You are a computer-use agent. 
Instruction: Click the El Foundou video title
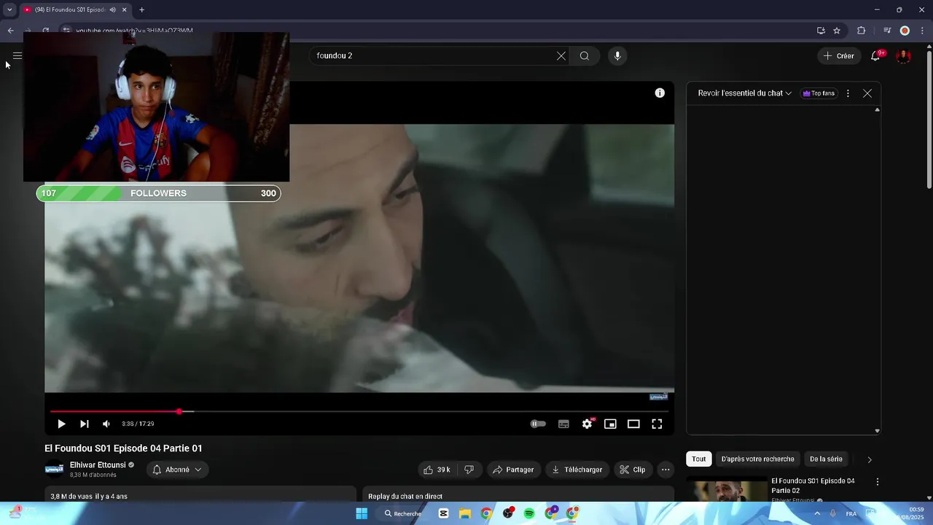pos(123,448)
